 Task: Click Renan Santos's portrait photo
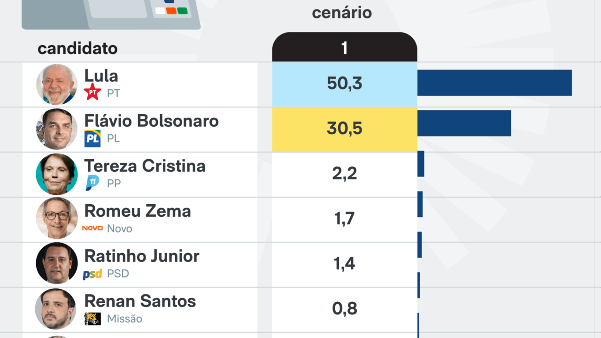(56, 309)
